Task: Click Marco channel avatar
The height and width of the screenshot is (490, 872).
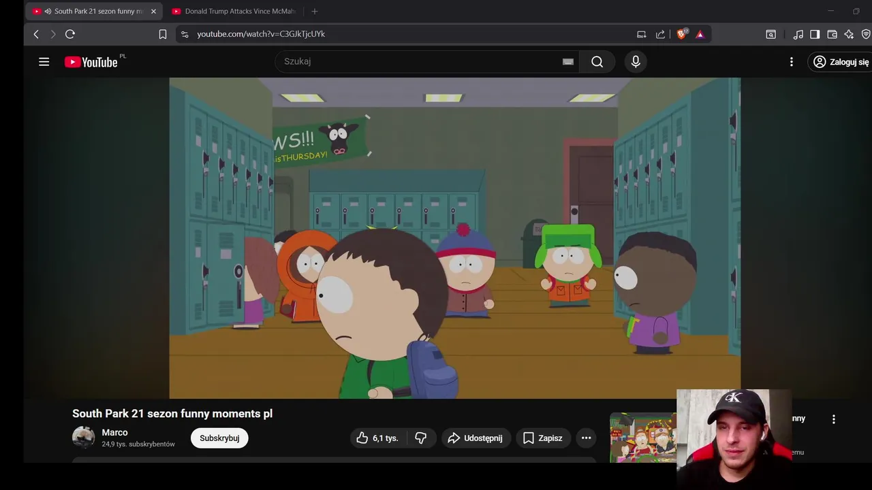Action: (84, 438)
